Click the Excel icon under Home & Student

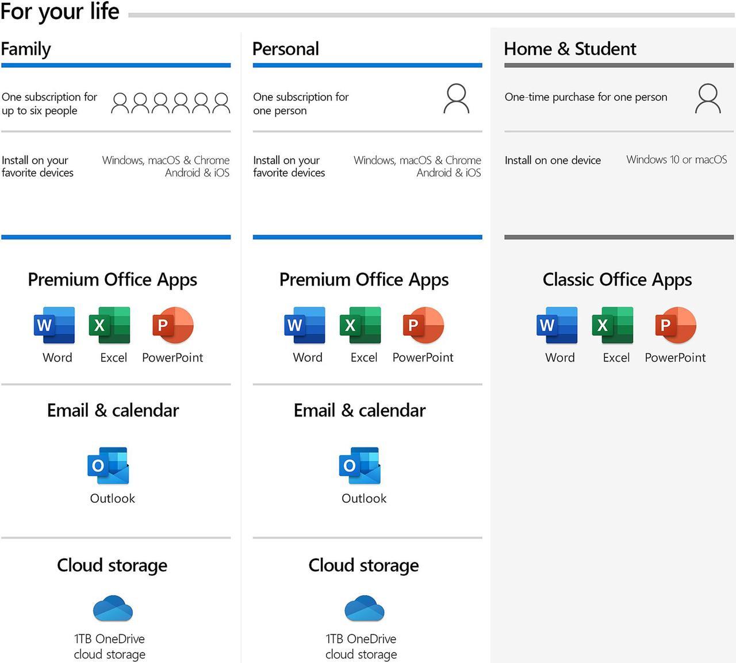coord(612,325)
